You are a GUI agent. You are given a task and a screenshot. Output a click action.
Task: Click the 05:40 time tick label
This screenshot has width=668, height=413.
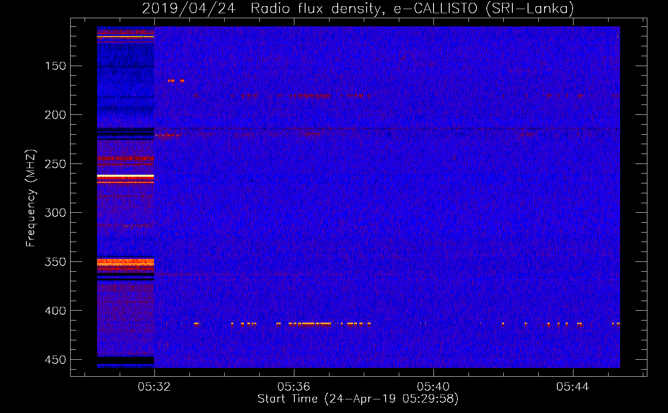433,387
